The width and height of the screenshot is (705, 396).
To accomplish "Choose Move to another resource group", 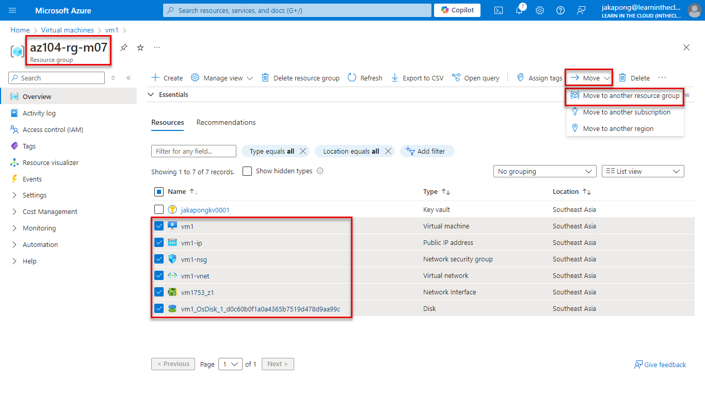I will 625,96.
